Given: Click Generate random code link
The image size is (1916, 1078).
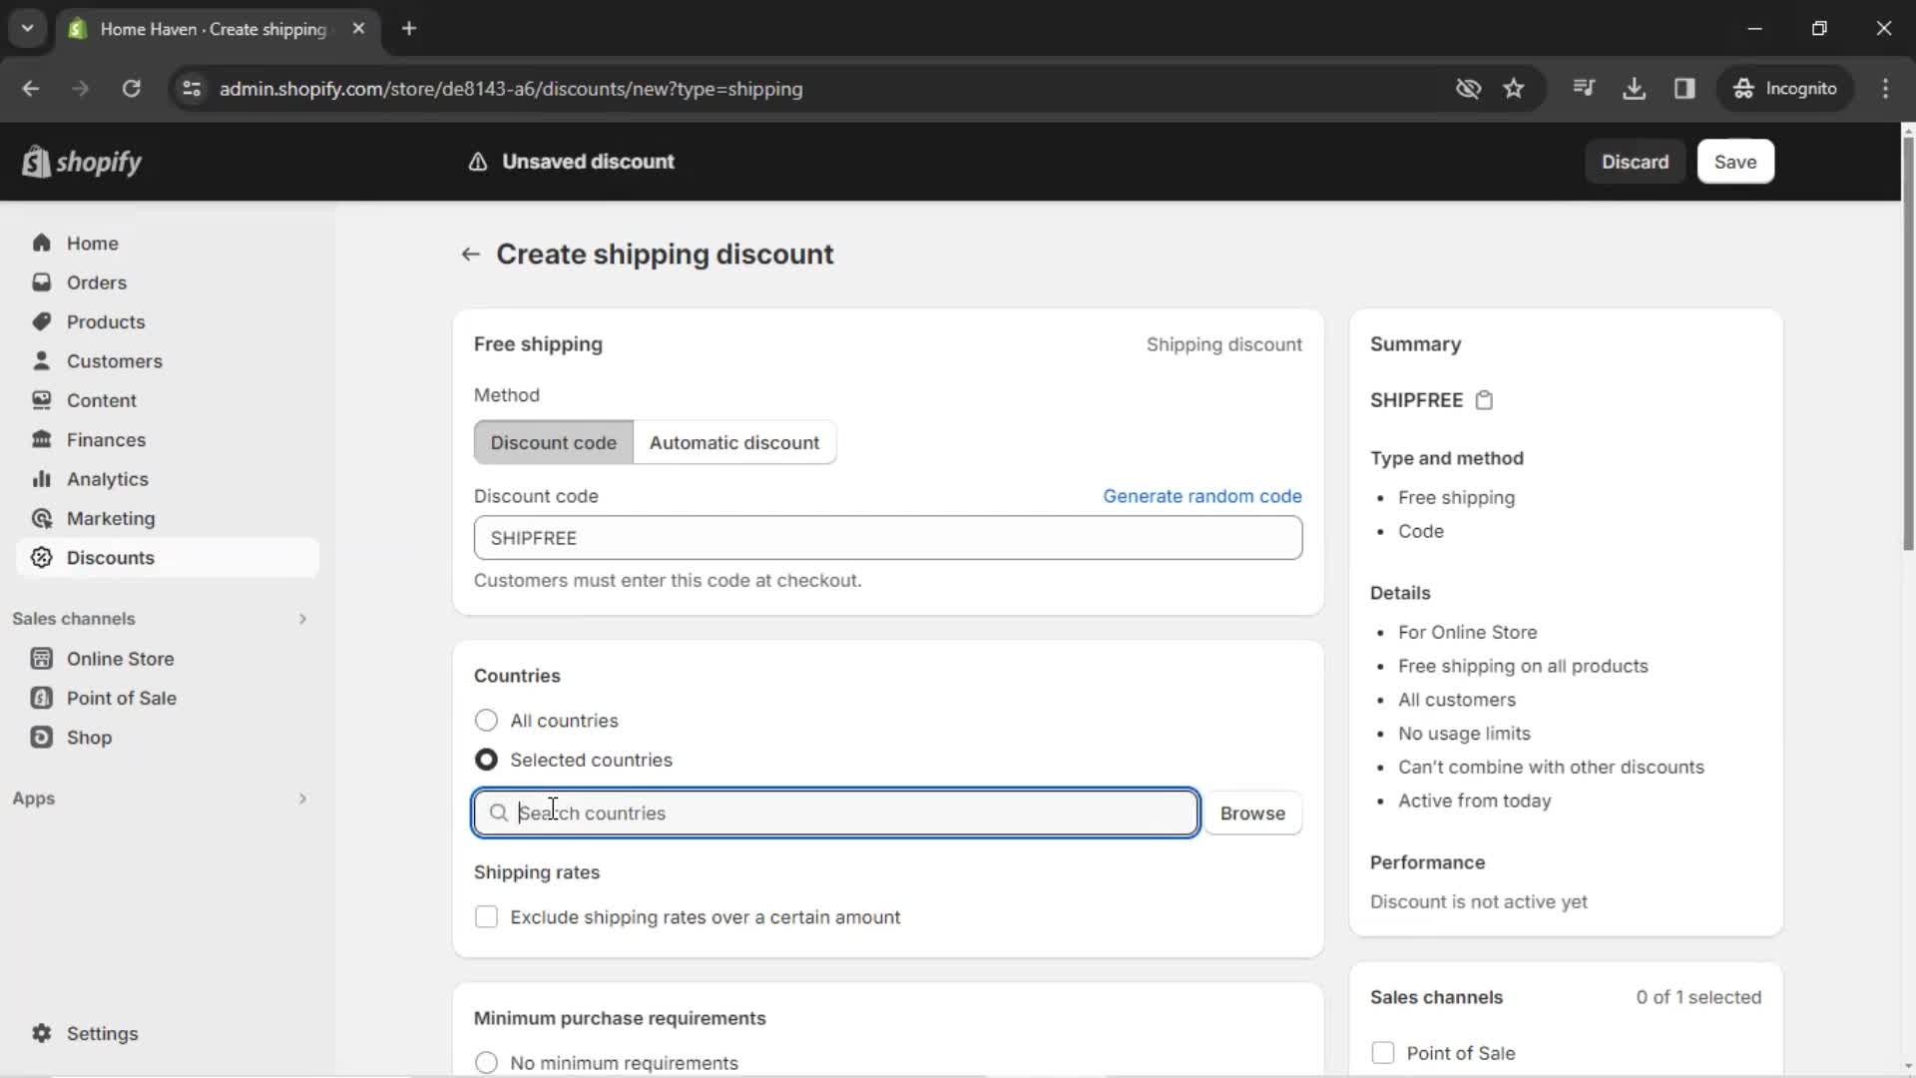Looking at the screenshot, I should pyautogui.click(x=1202, y=496).
